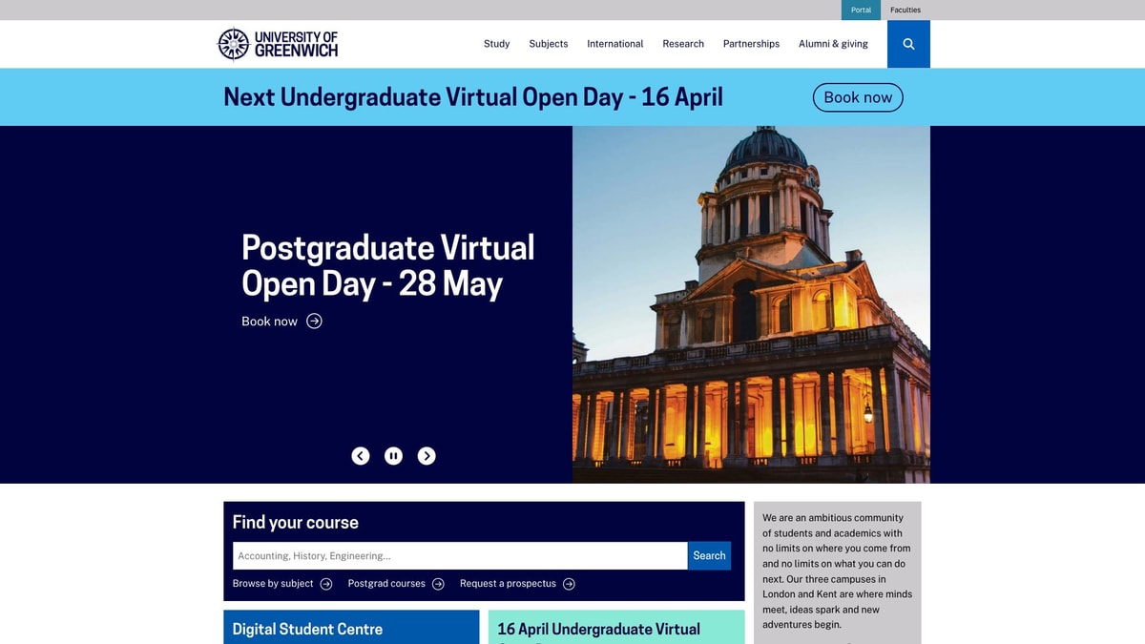
Task: Go back to the previous carousel slide
Action: tap(360, 456)
